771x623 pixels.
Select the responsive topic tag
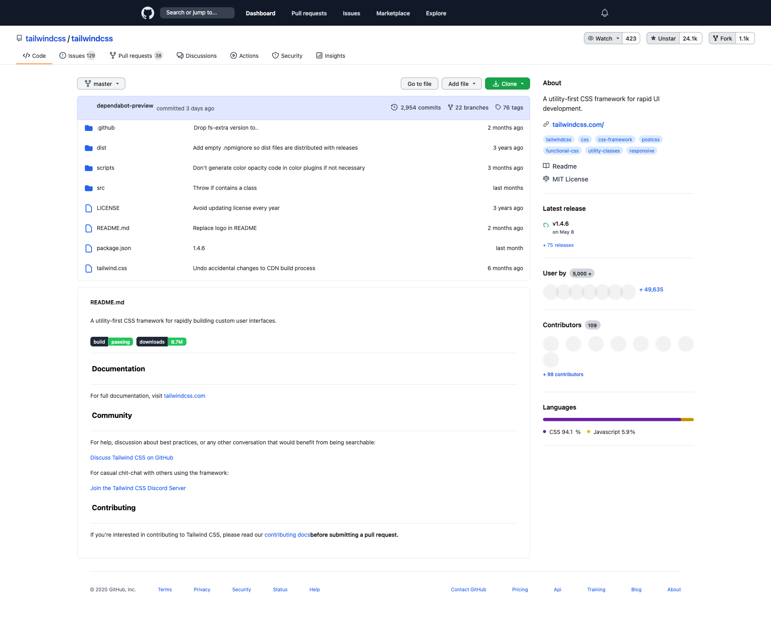coord(642,151)
